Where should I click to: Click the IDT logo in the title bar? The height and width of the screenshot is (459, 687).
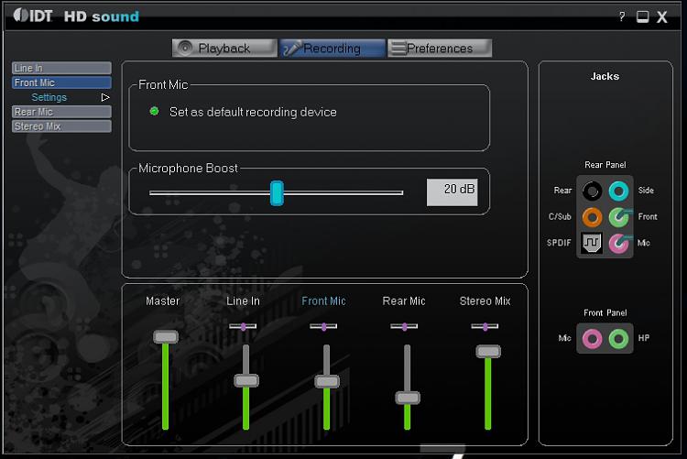click(33, 16)
